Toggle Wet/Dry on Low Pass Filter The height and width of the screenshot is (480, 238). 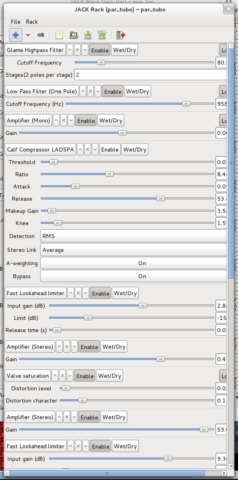(x=138, y=91)
